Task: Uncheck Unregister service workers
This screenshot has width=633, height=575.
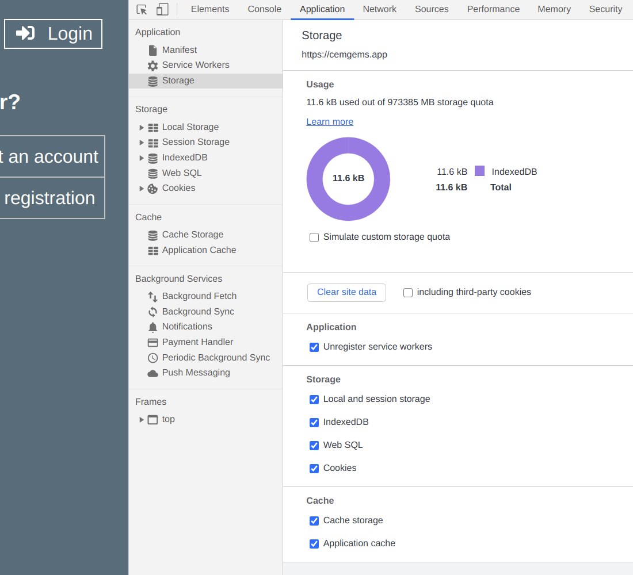Action: (314, 347)
